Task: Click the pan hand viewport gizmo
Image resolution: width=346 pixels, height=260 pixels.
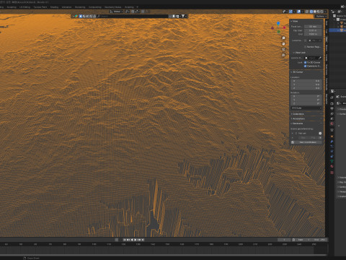Action: 283,44
